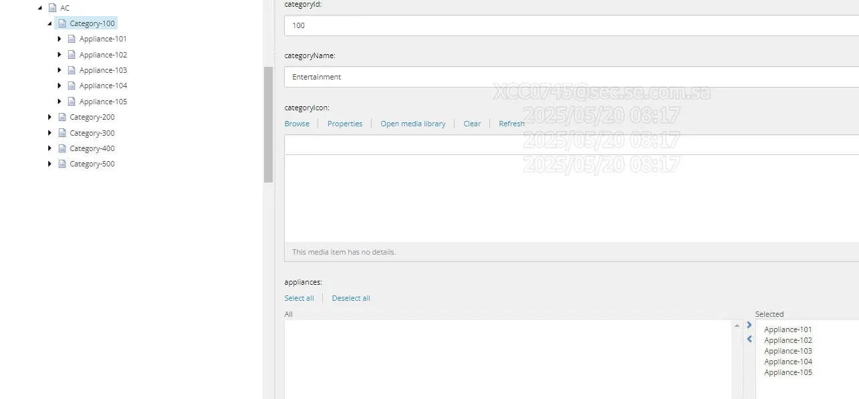The width and height of the screenshot is (859, 399).
Task: Click the left arrow to remove selected appliances
Action: point(749,340)
